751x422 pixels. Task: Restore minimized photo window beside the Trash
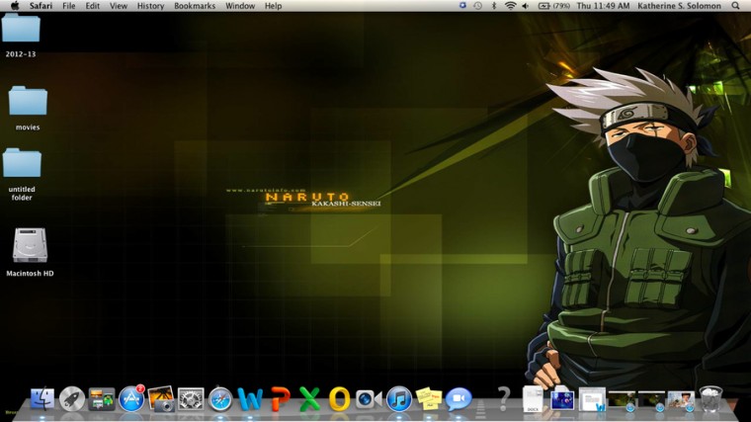[681, 400]
